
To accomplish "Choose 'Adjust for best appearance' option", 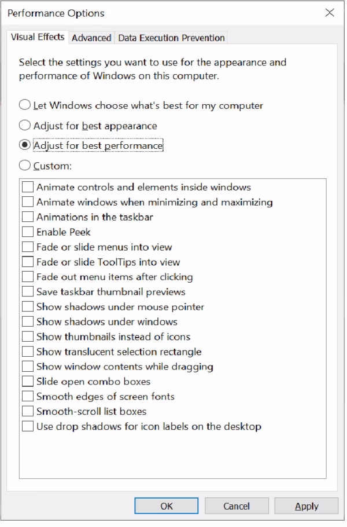I will click(x=25, y=125).
